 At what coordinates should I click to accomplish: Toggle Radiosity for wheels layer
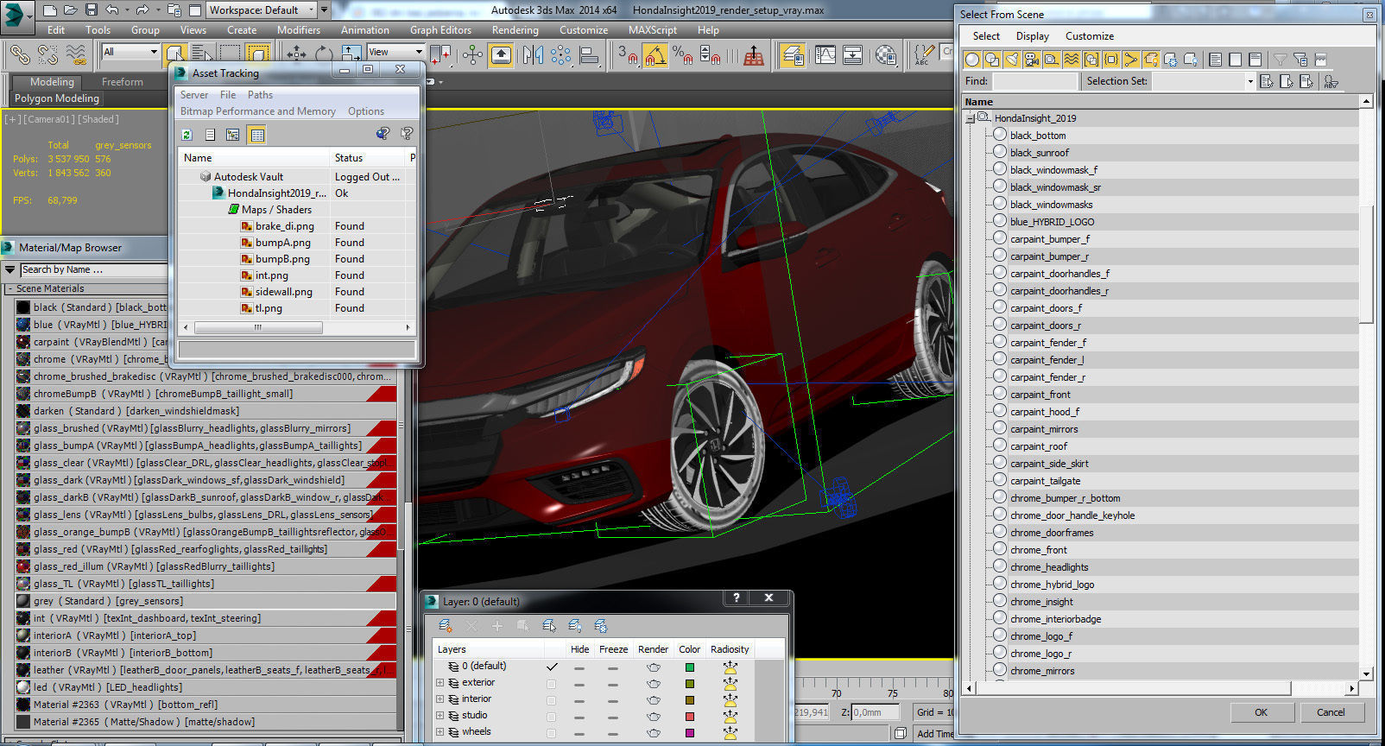point(730,733)
